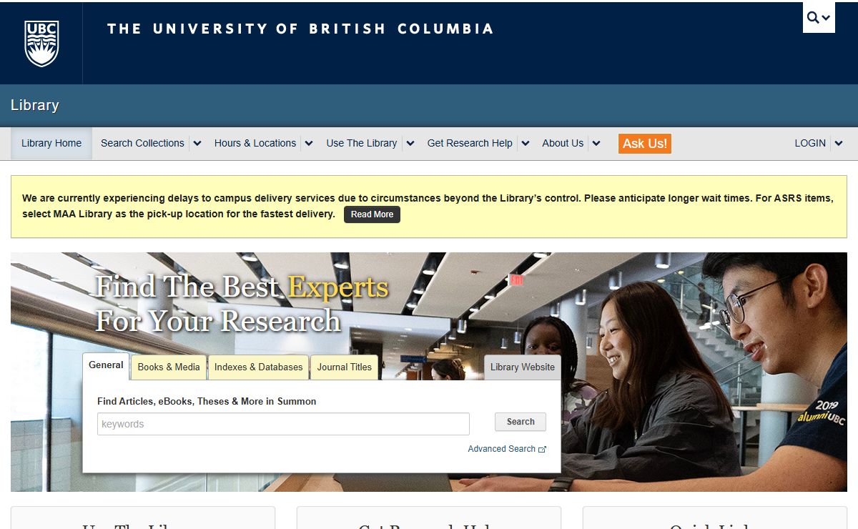Expand the Hours & Locations dropdown arrow
The image size is (858, 529).
[309, 144]
